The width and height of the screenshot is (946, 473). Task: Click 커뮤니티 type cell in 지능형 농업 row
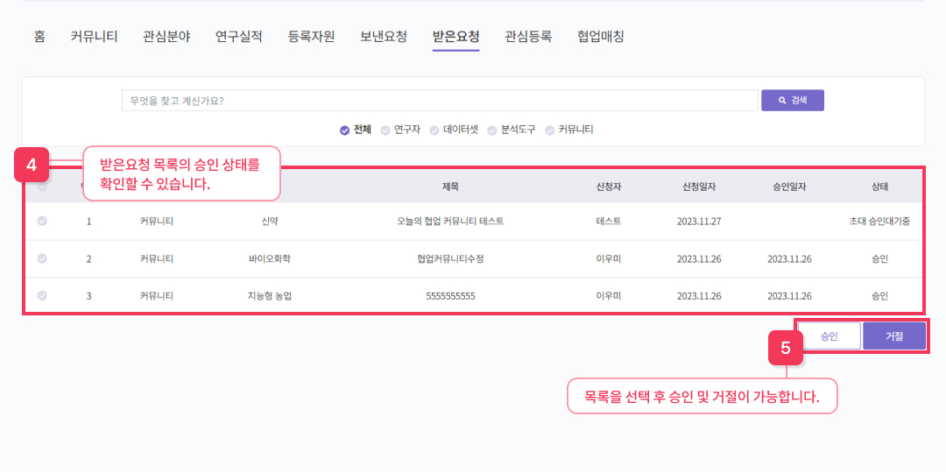(157, 296)
